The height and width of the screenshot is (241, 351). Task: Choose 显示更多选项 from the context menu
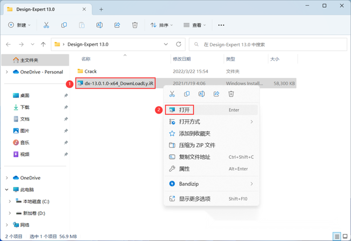[x=211, y=199]
